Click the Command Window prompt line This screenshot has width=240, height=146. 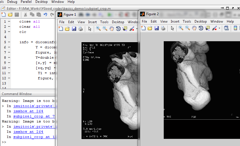tap(28, 142)
